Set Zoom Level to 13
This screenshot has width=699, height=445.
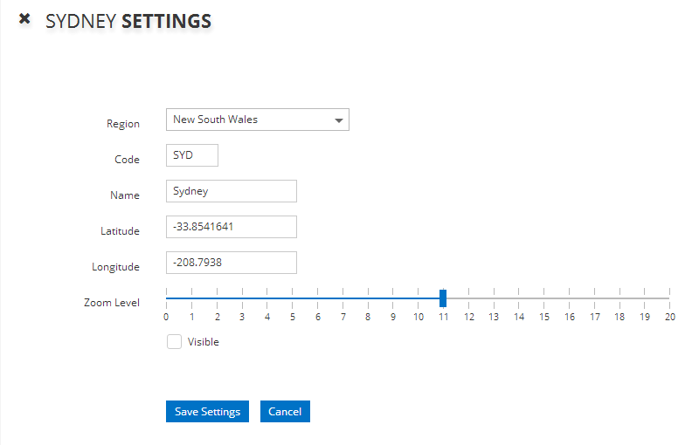pyautogui.click(x=494, y=298)
